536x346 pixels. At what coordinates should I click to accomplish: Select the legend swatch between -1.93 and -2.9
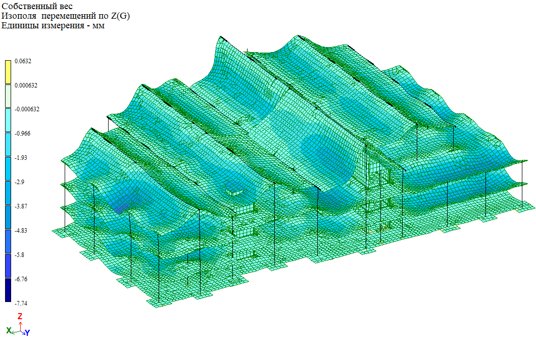tap(8, 169)
